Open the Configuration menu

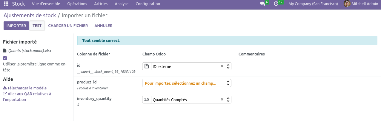point(148,4)
